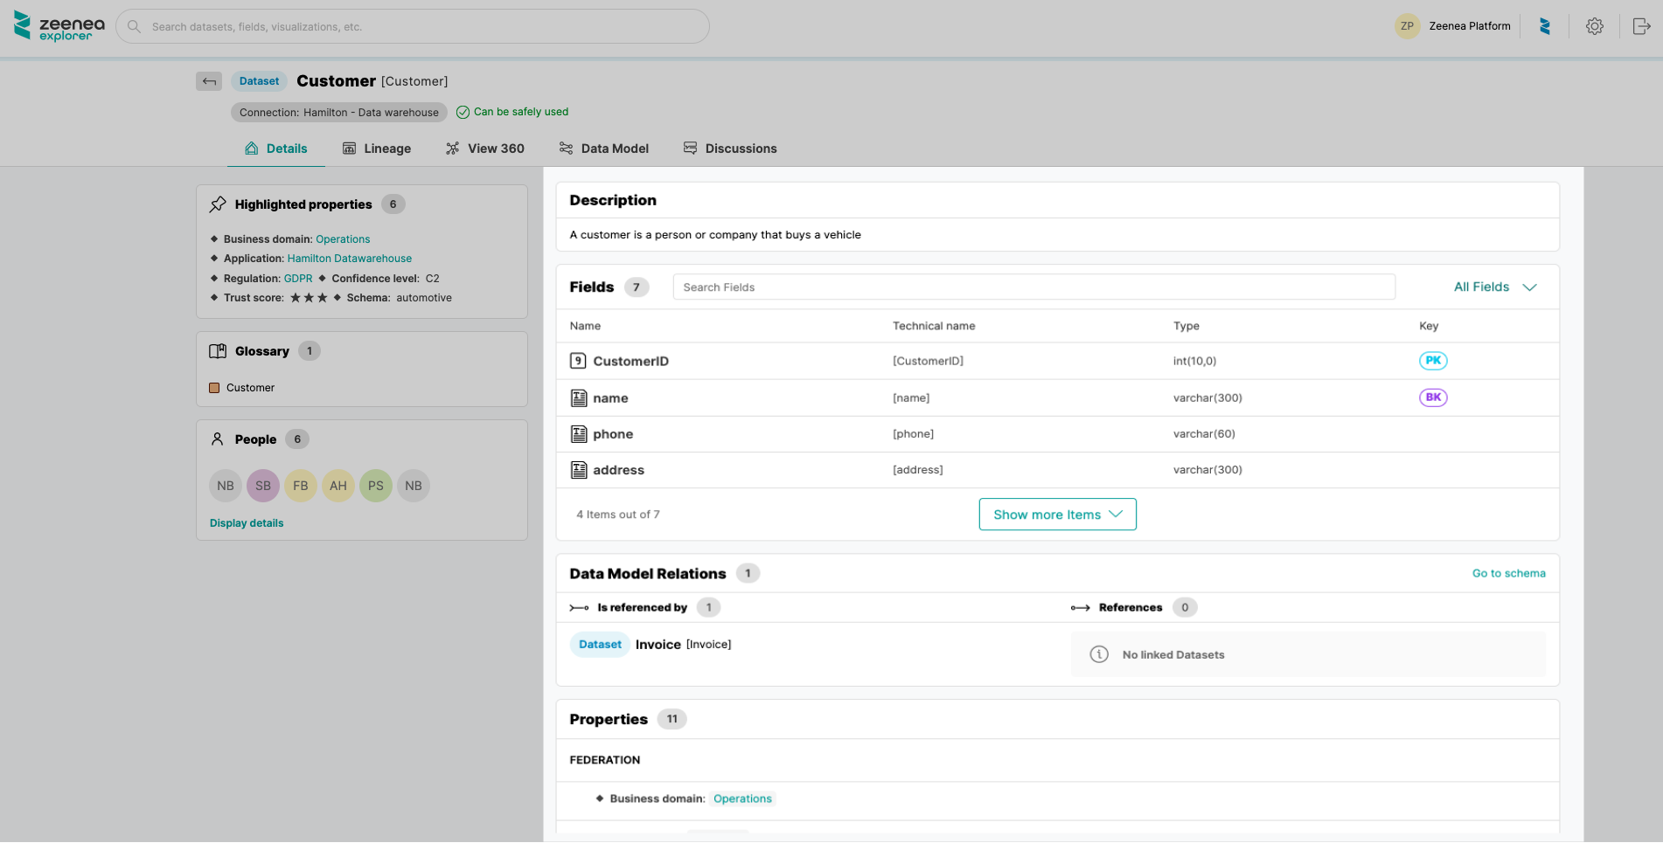The image size is (1663, 843).
Task: Focus the global search input
Action: [413, 26]
